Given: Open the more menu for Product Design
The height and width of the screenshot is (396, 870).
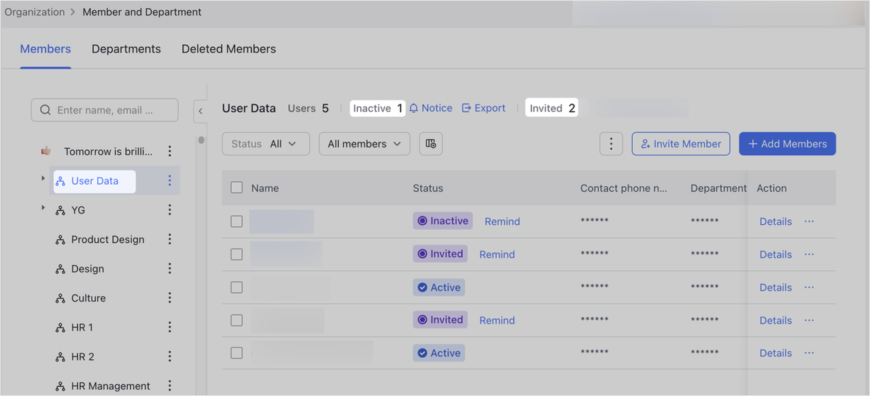Looking at the screenshot, I should (x=170, y=239).
